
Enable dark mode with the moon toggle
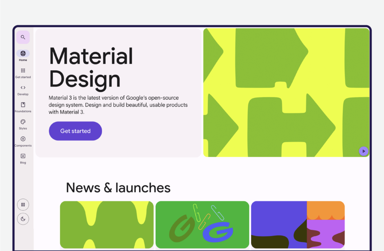tap(23, 219)
